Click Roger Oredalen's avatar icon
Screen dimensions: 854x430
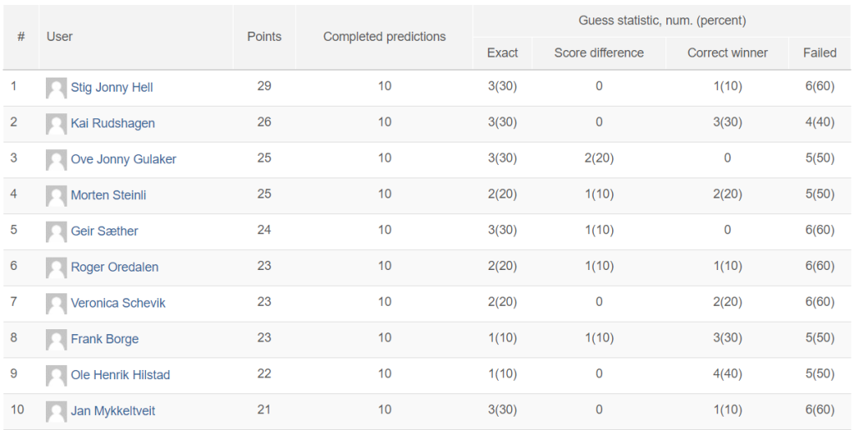56,267
